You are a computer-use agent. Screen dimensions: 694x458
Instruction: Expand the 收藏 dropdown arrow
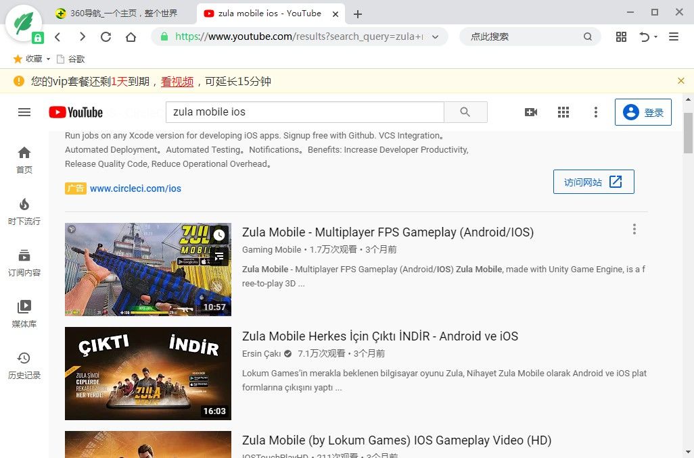(48, 59)
